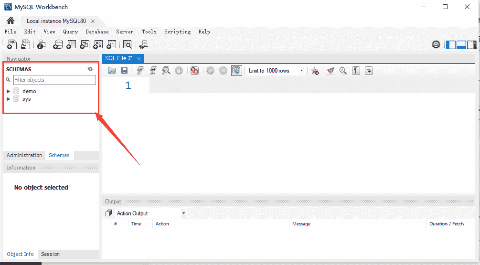Close Local instance MySQL80 tab
Image resolution: width=480 pixels, height=265 pixels.
[x=93, y=21]
